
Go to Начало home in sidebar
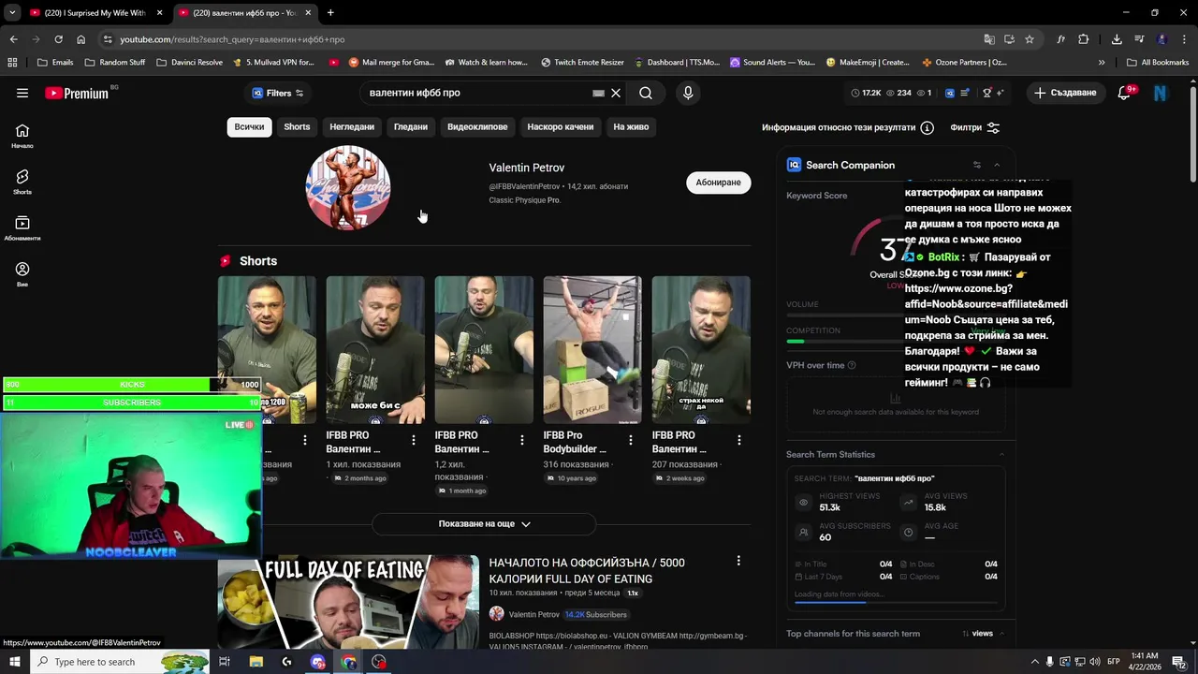point(22,136)
